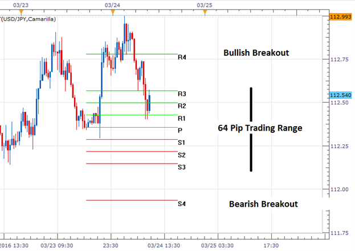Click the 03/24 orange date marker
Screen dimensions: 355x251
coord(113,12)
